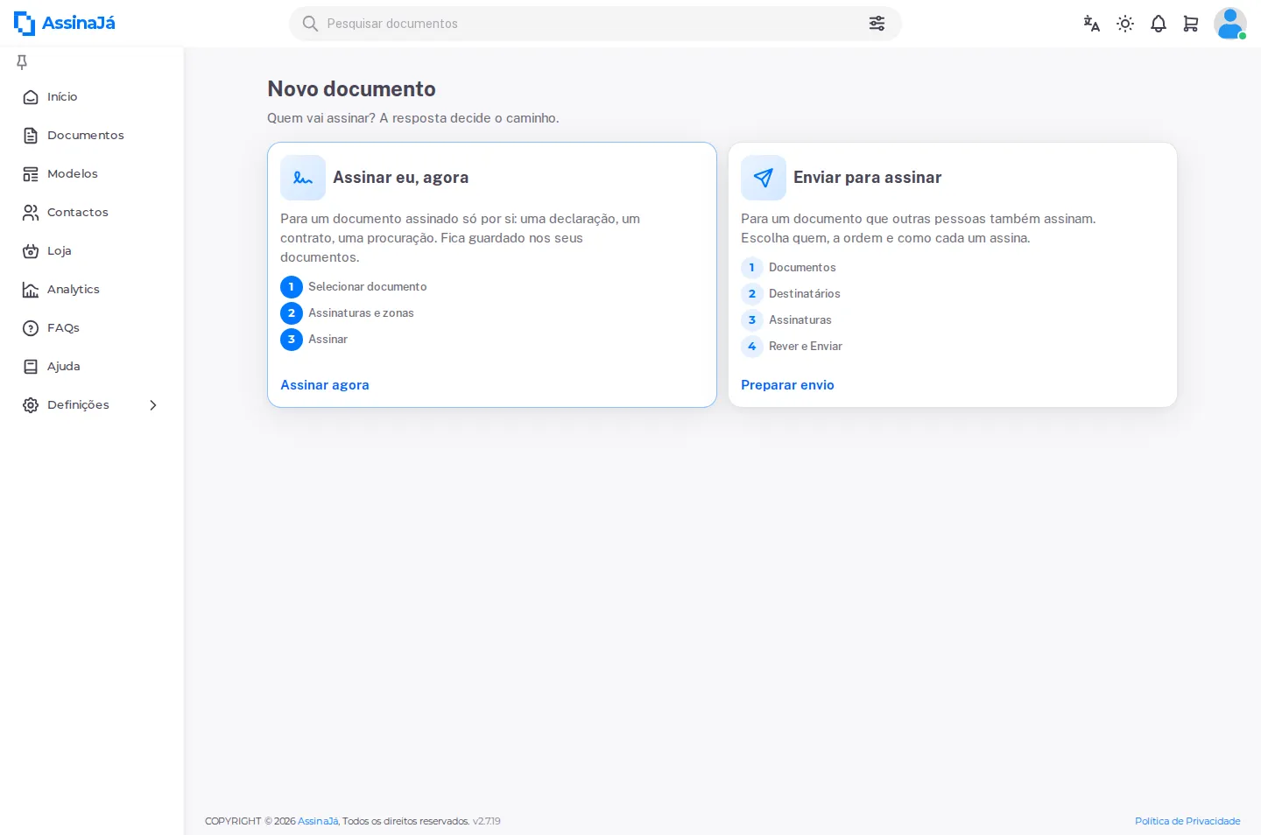Open notifications bell icon
1261x835 pixels.
1159,24
